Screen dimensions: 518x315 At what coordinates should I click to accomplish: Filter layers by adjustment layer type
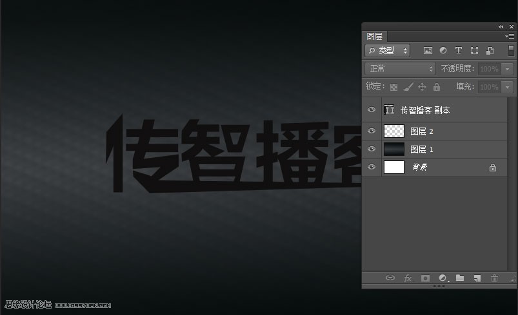[443, 50]
